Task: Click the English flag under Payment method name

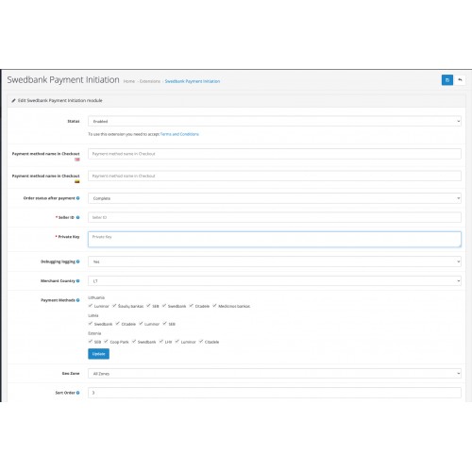Action: [x=77, y=160]
